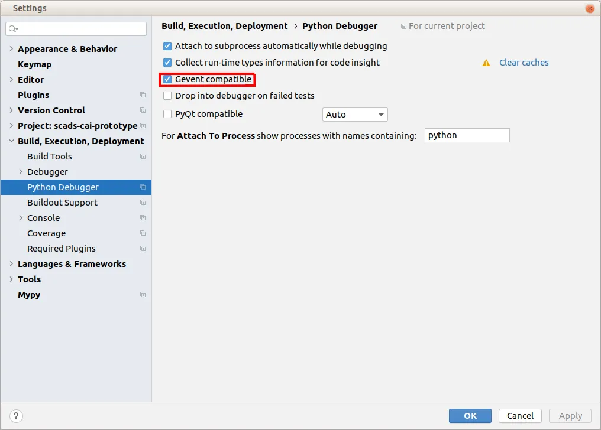
Task: Click the project-scope icon beside Mypy
Action: [x=143, y=295]
